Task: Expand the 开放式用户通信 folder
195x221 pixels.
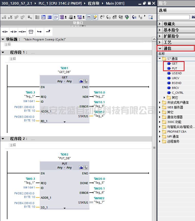Action: pos(160,102)
